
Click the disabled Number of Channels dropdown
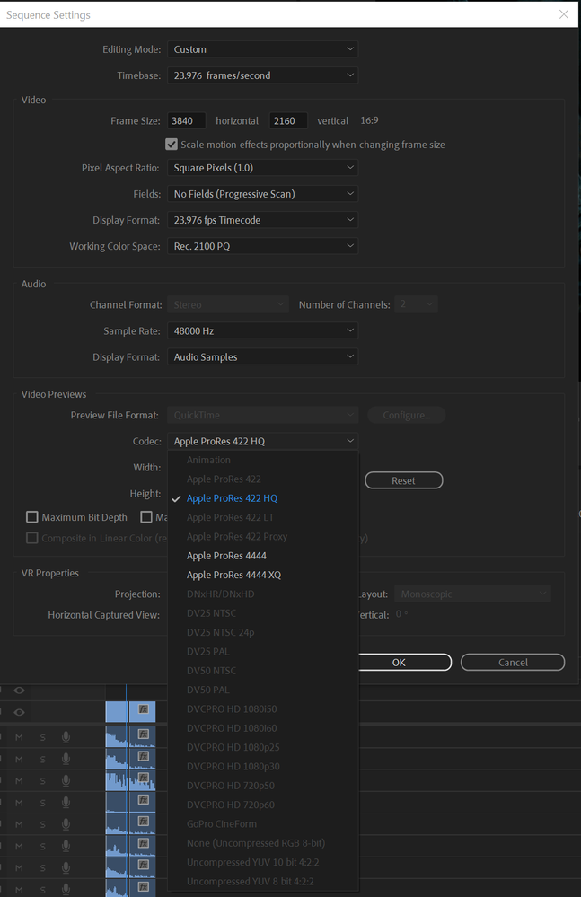coord(416,304)
